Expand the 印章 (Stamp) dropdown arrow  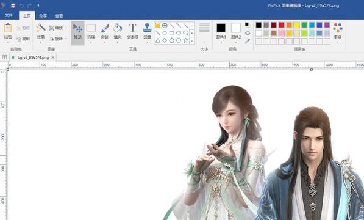click(147, 42)
